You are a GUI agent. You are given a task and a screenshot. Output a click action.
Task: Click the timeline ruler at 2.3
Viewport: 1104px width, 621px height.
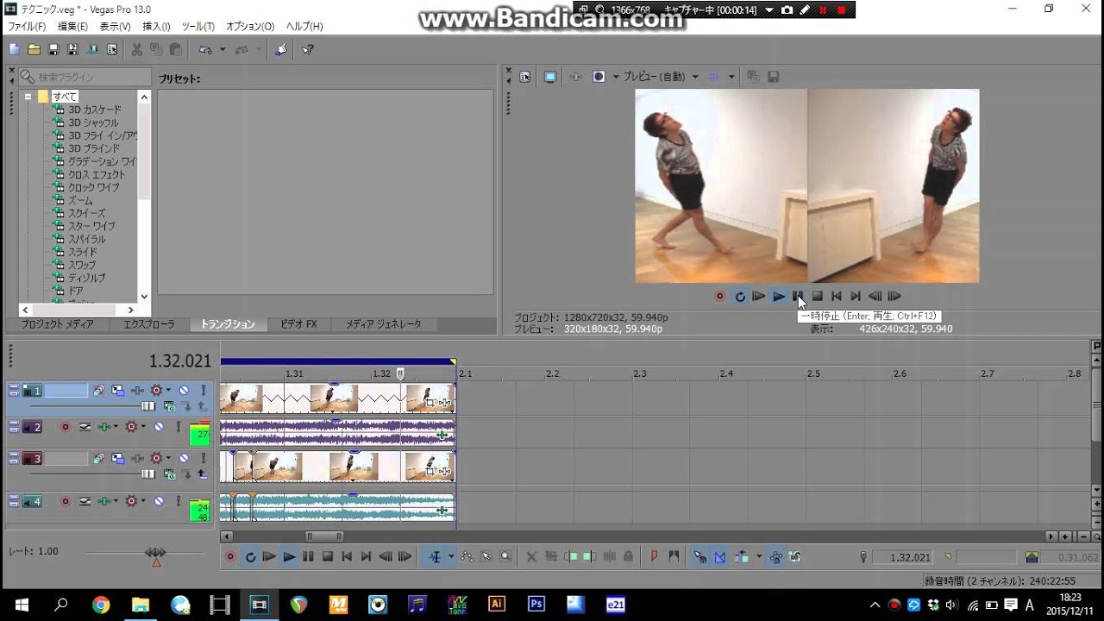640,373
